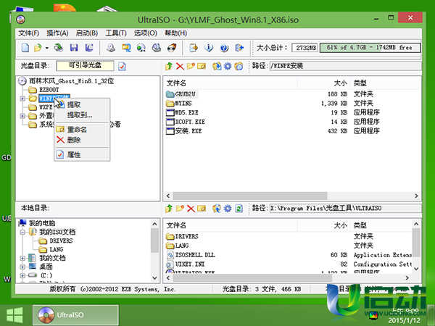Select the EZBOOT folder in disc tree
The image size is (435, 326).
tap(49, 90)
